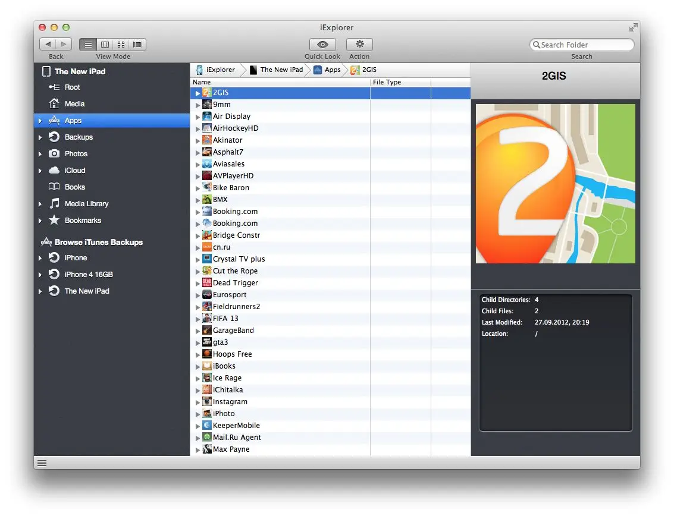Click the Books open-book icon

[54, 187]
